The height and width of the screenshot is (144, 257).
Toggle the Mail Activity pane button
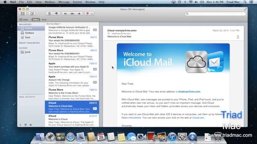coord(26,125)
